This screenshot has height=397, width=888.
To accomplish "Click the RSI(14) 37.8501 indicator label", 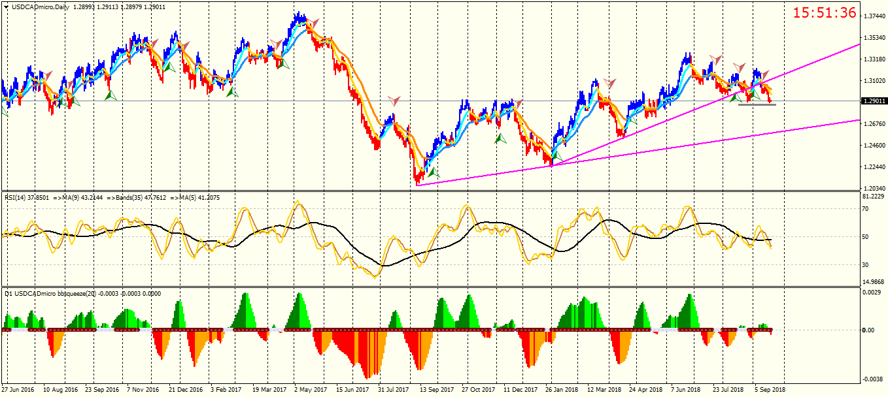I will pyautogui.click(x=26, y=197).
